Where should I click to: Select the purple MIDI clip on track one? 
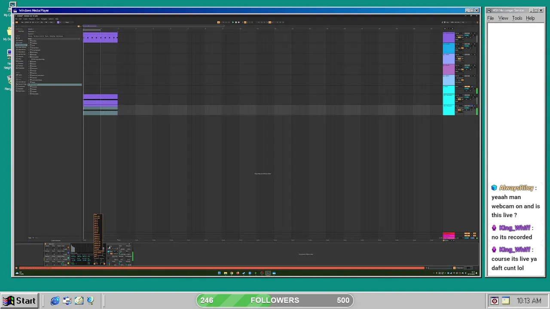click(100, 38)
